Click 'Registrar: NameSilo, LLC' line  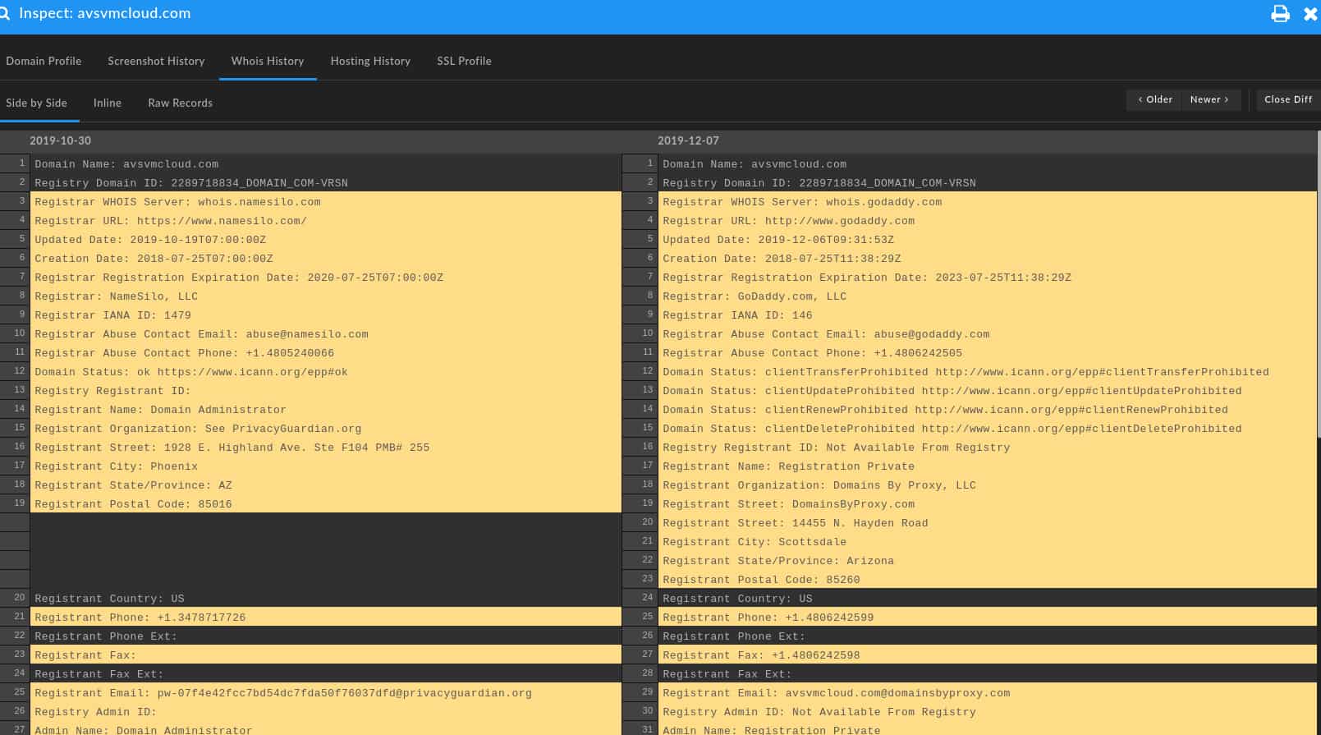point(326,296)
